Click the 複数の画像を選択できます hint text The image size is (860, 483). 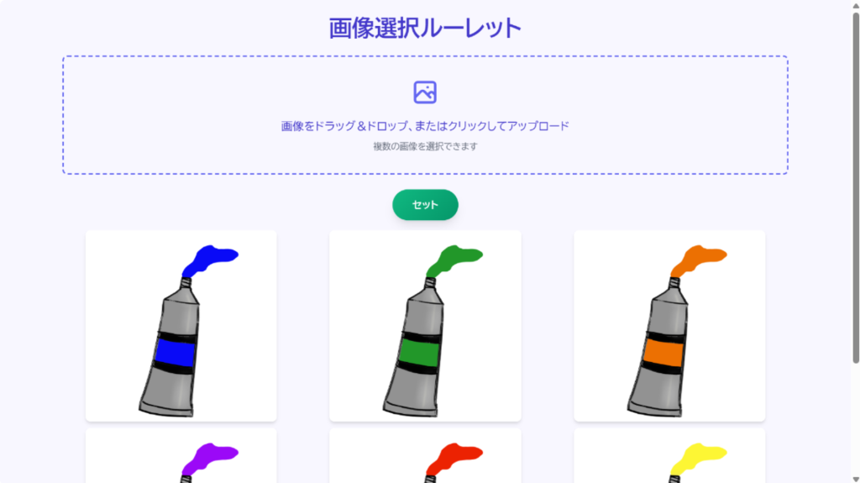coord(425,146)
